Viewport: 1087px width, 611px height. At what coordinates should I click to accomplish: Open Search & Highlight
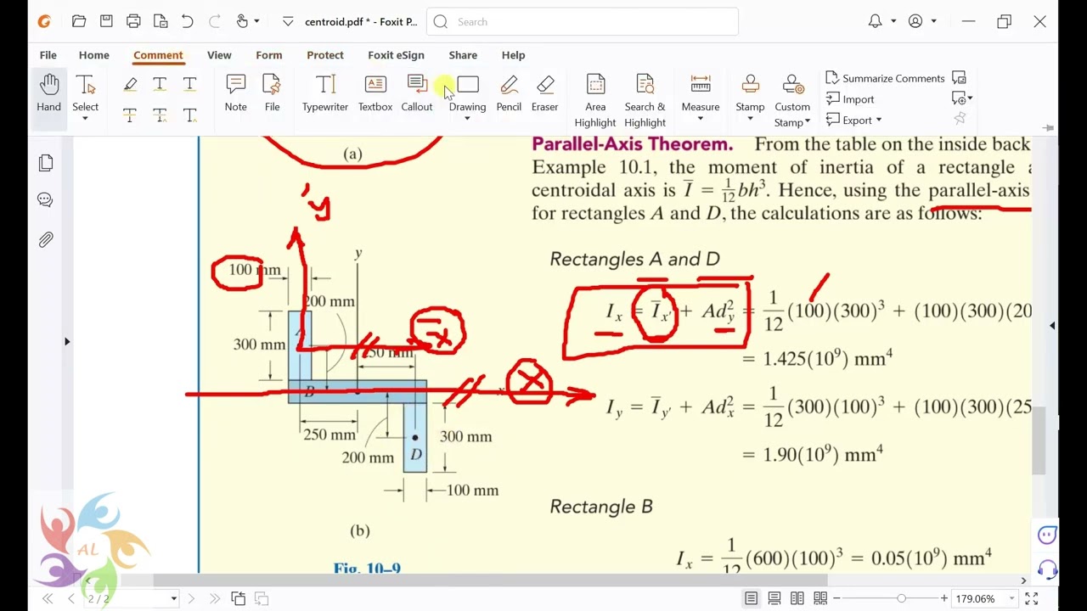coord(645,100)
